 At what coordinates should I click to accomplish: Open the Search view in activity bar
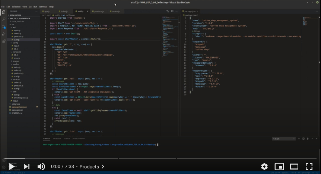pos(3,19)
